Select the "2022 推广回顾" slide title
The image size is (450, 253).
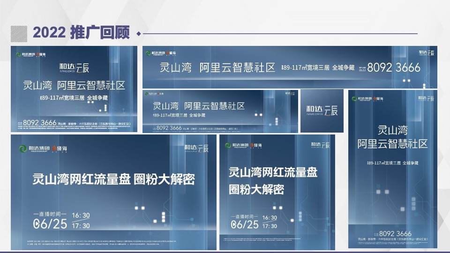click(x=81, y=32)
